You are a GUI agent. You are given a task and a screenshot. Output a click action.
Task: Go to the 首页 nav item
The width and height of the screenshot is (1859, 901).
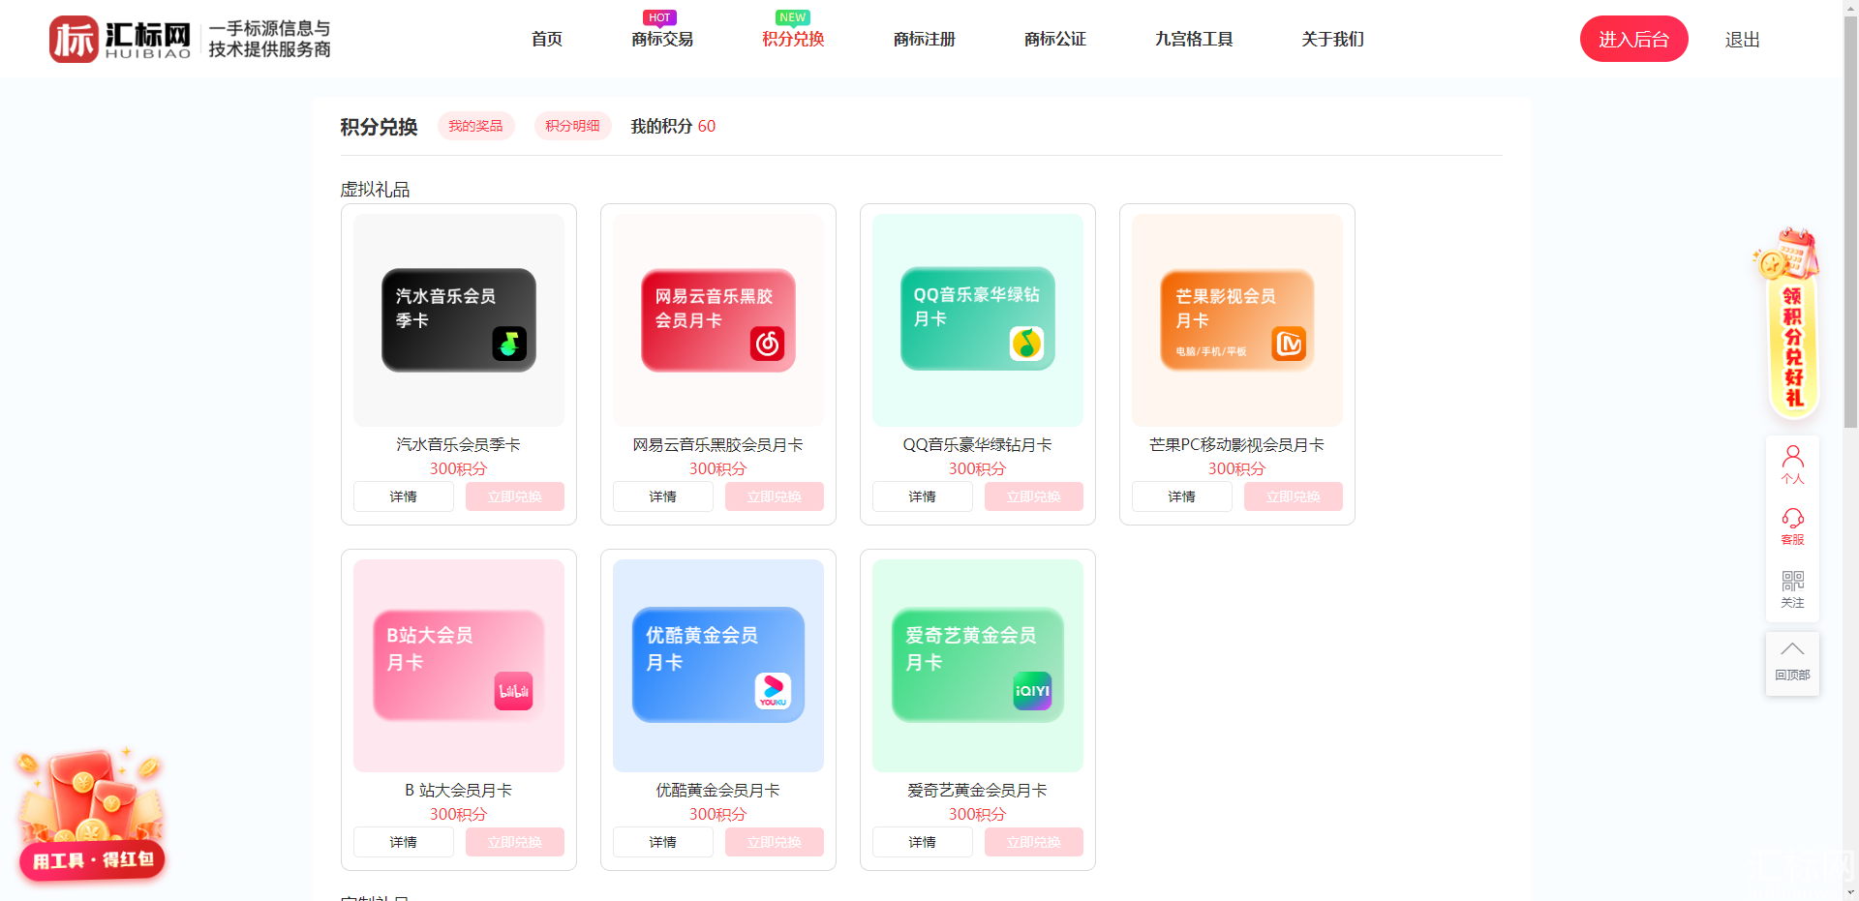click(547, 39)
